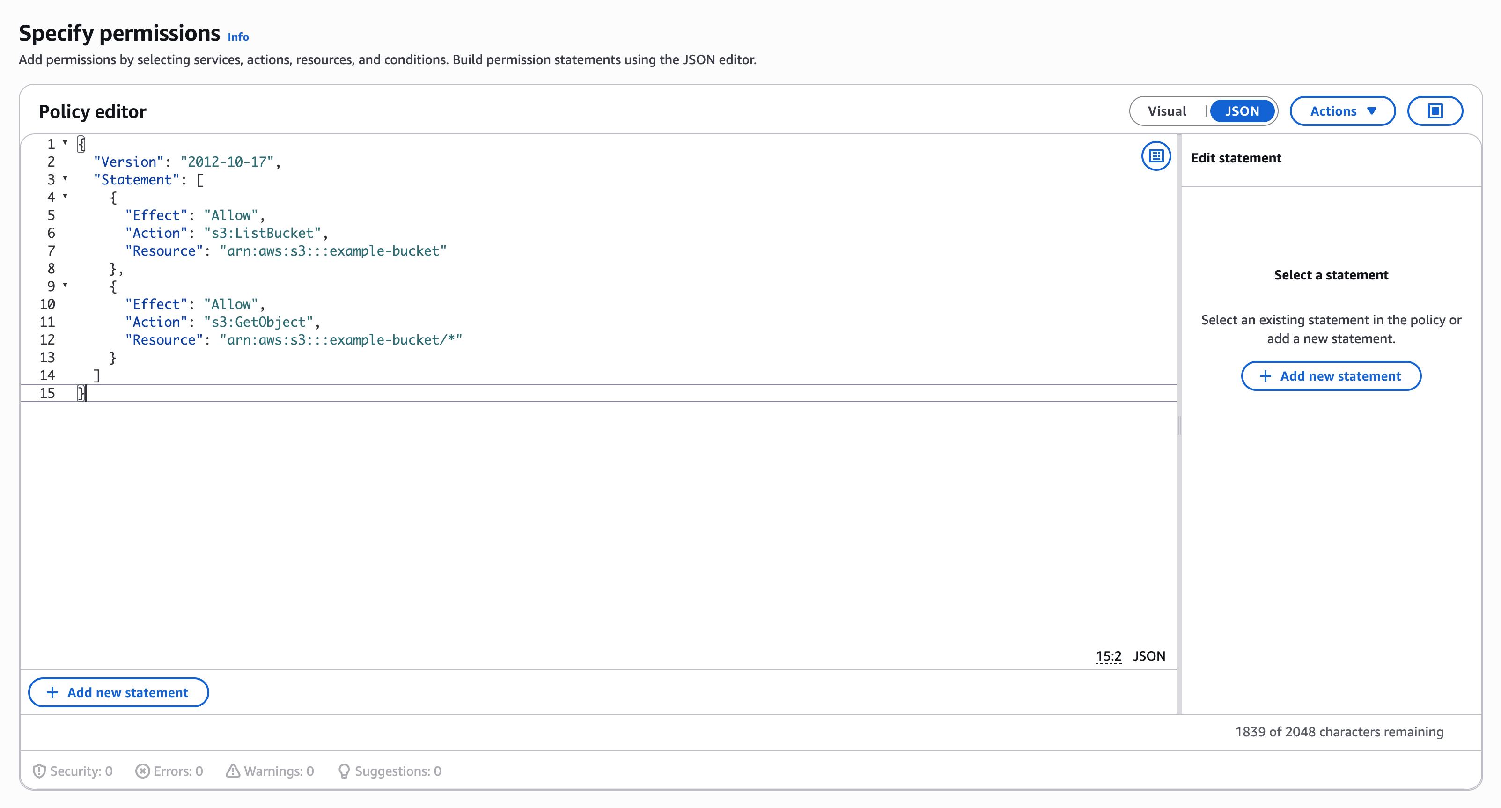1501x808 pixels.
Task: Click the "Effect" key on line 5
Action: pyautogui.click(x=156, y=215)
